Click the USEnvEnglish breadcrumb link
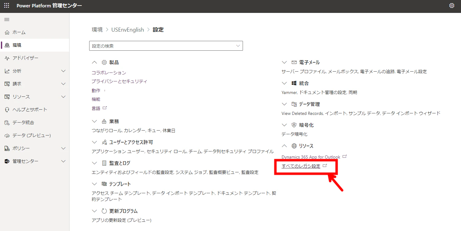This screenshot has width=461, height=231. [x=128, y=30]
